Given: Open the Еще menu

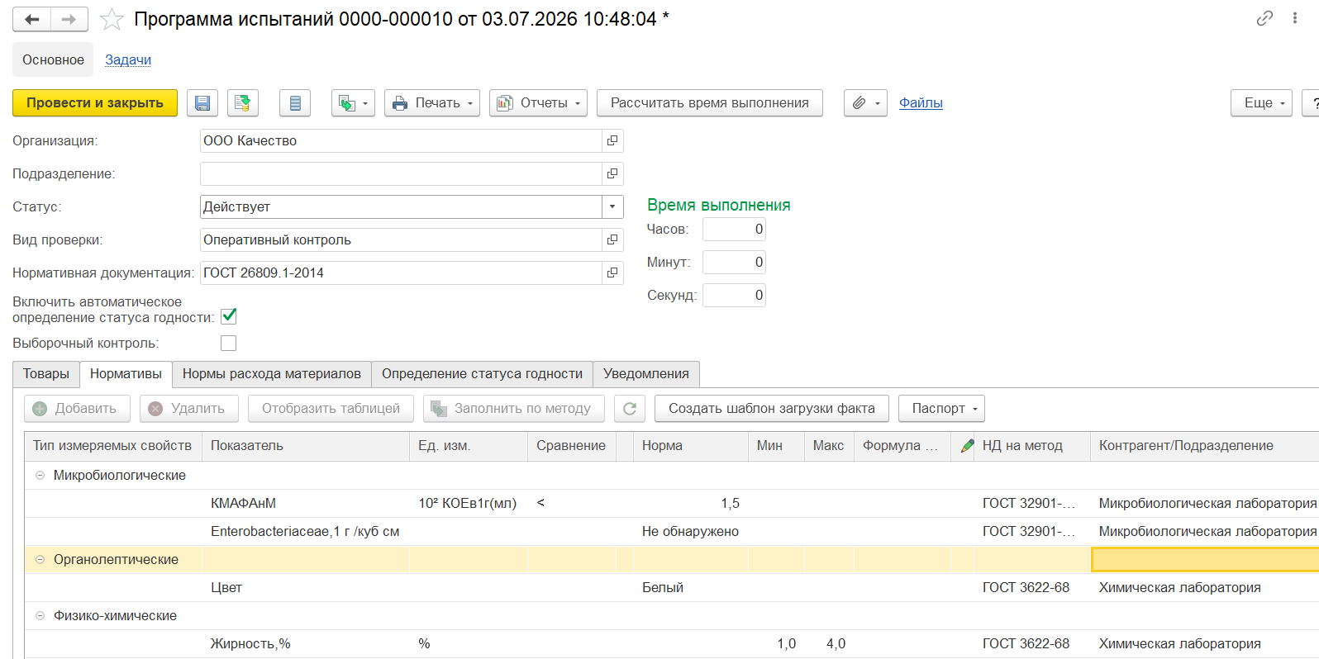Looking at the screenshot, I should (1261, 103).
